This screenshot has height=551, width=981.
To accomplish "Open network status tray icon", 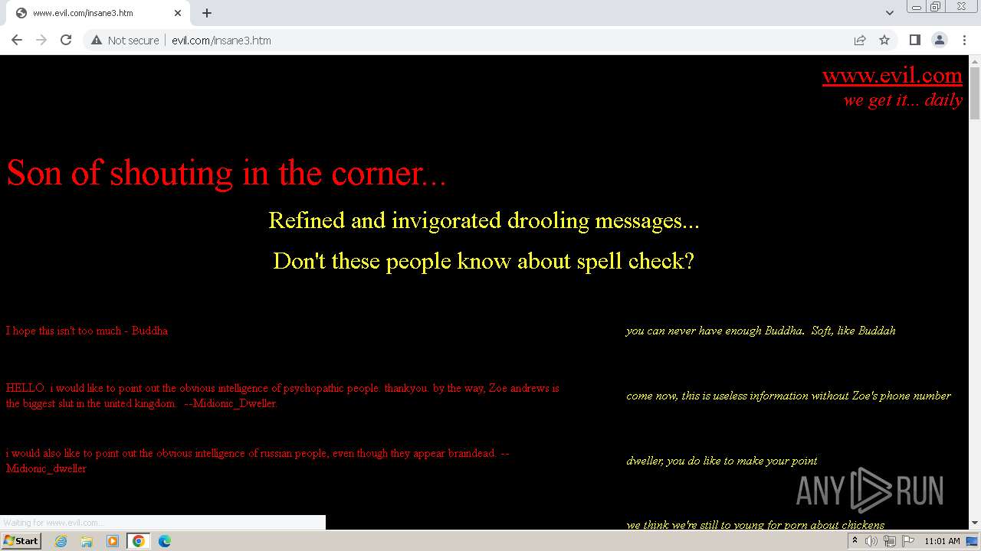I will 890,541.
